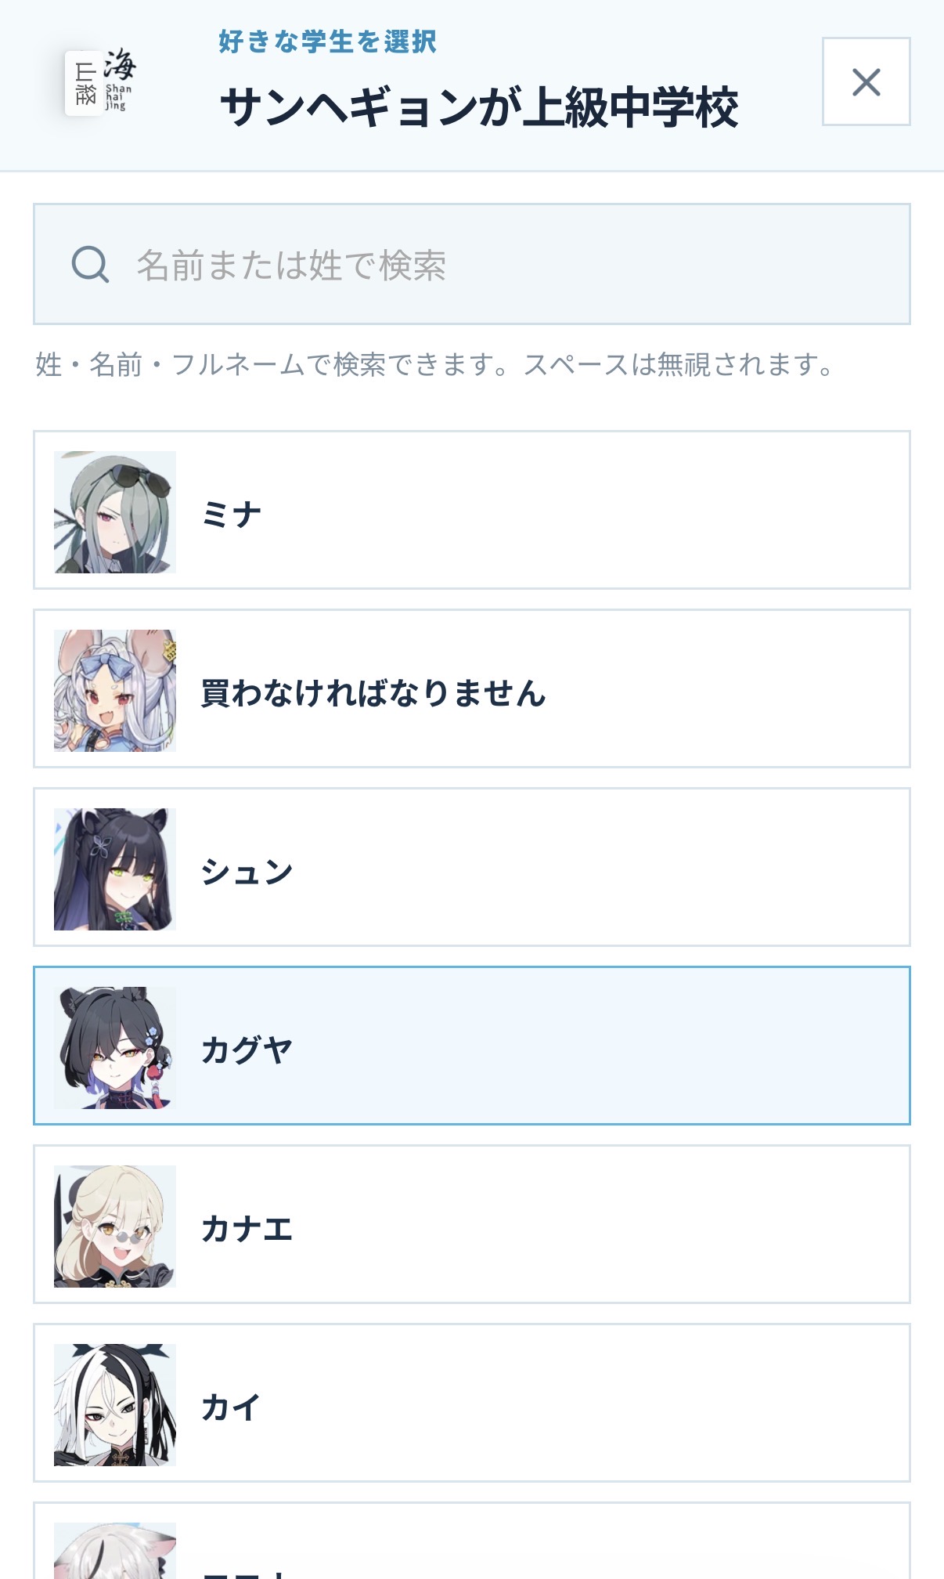Click the mouse-eared girl's avatar
The width and height of the screenshot is (944, 1579).
coord(115,691)
